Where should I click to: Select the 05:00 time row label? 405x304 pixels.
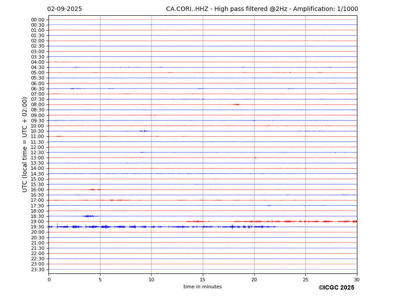click(38, 73)
